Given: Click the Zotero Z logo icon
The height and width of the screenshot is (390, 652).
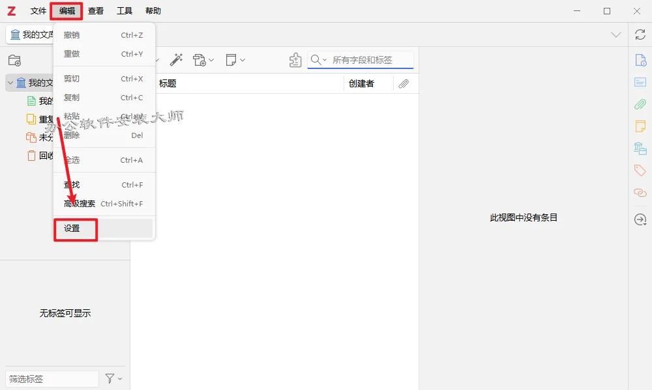Looking at the screenshot, I should [x=12, y=11].
